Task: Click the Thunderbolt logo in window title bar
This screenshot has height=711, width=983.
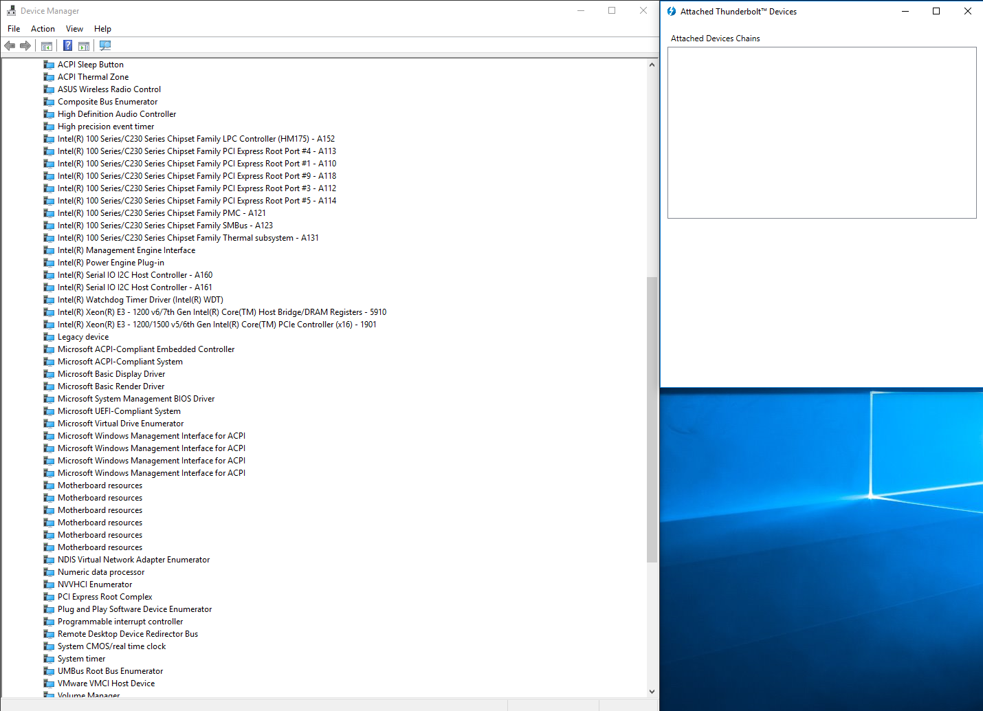Action: click(672, 11)
